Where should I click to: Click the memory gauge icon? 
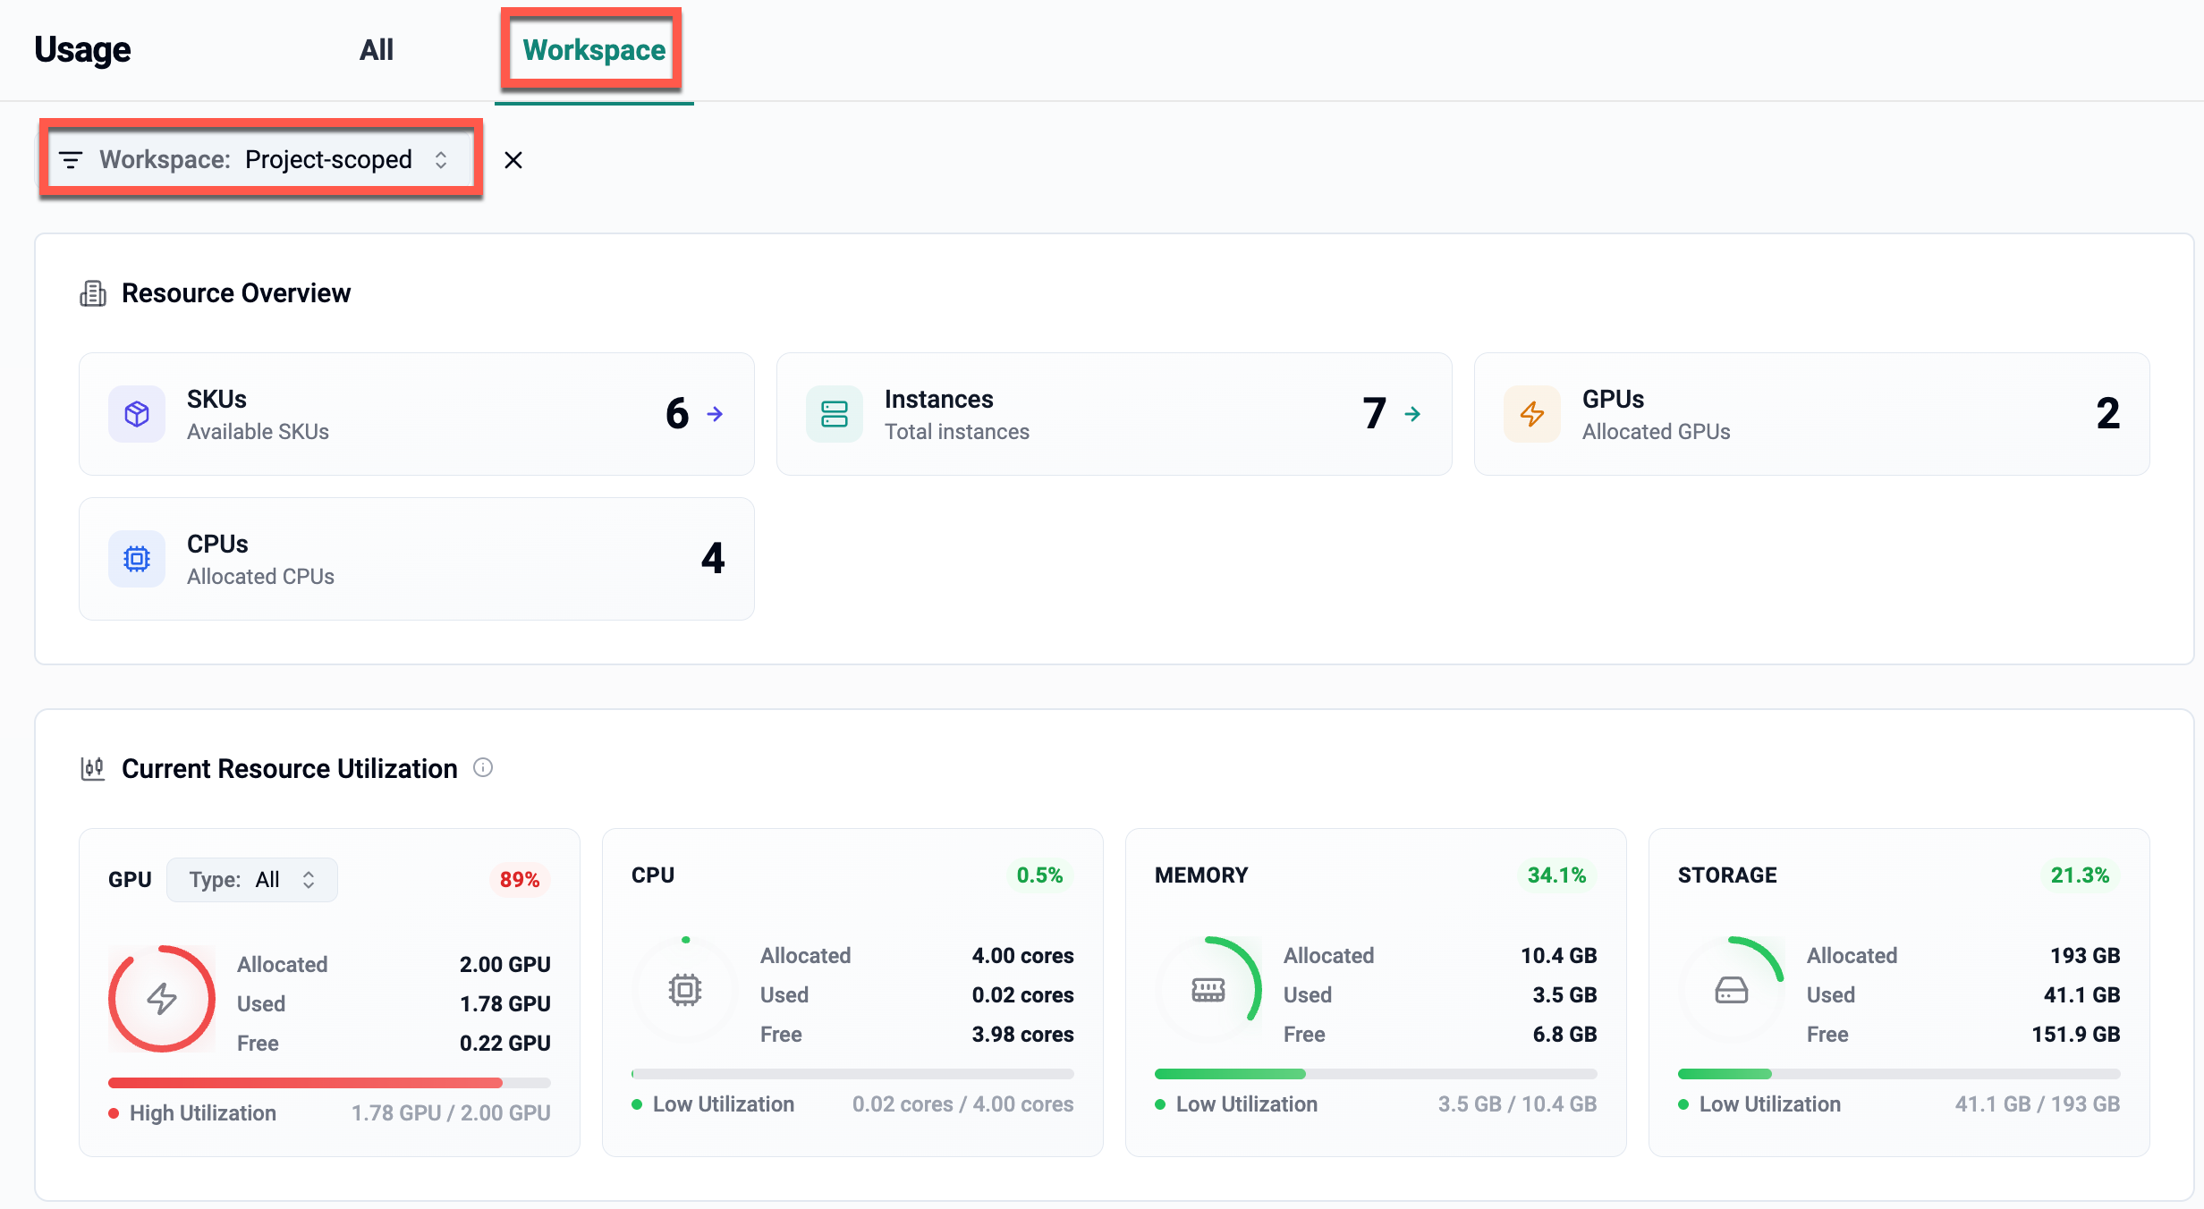1208,990
